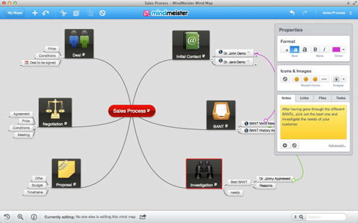Select the Dr. Johny Appleseed subtopic
The image size is (358, 223).
coord(274,178)
